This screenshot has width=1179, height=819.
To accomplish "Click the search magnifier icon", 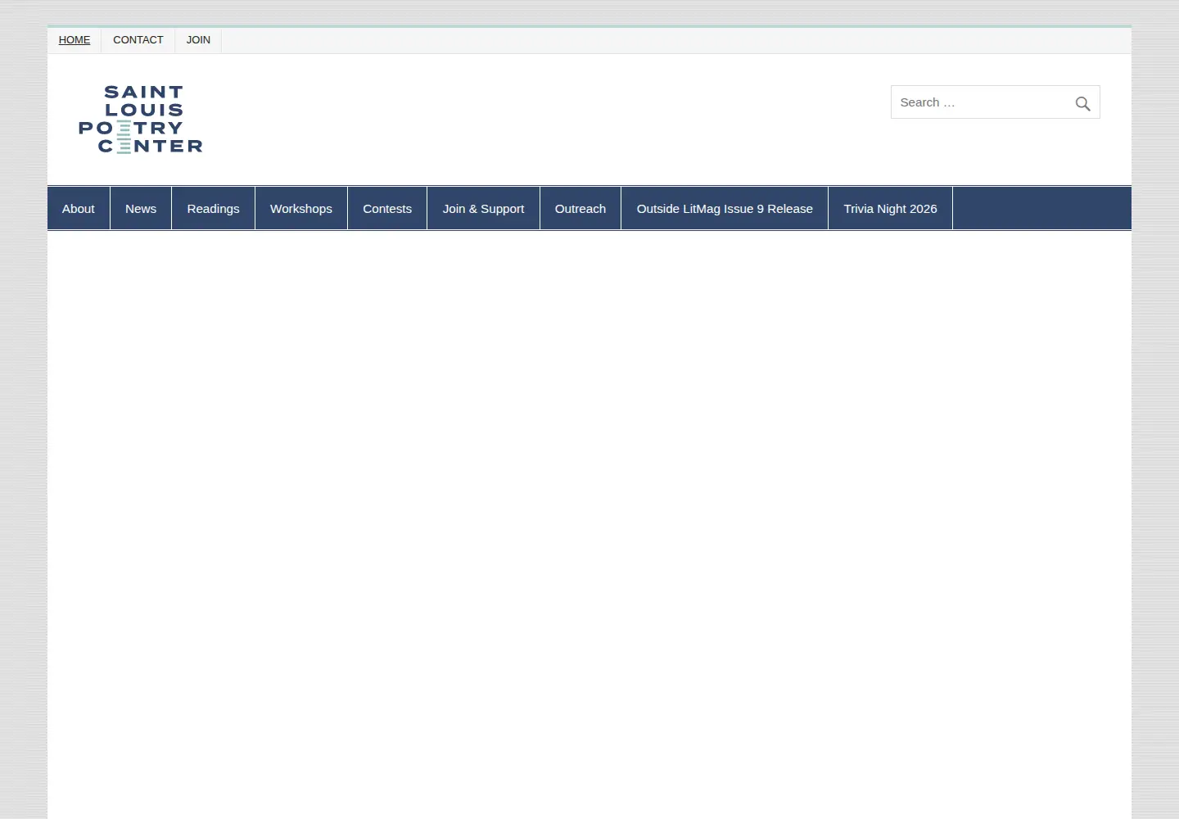I will 1082,103.
